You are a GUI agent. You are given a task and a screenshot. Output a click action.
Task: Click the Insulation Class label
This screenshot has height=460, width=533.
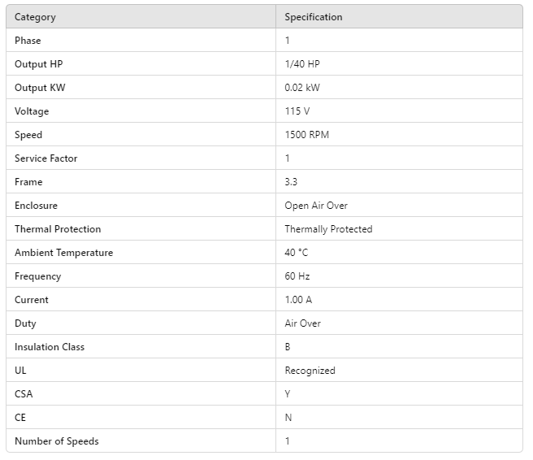50,347
